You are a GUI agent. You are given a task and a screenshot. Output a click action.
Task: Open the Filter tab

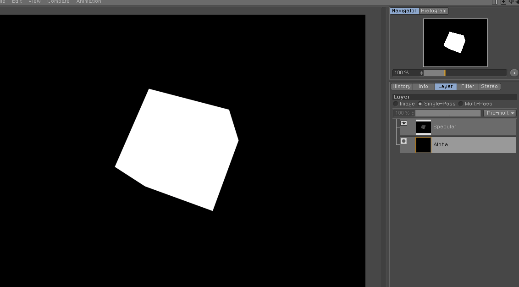tap(468, 87)
